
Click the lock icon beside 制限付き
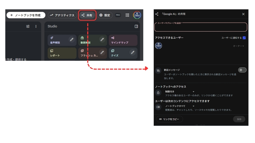(158, 93)
